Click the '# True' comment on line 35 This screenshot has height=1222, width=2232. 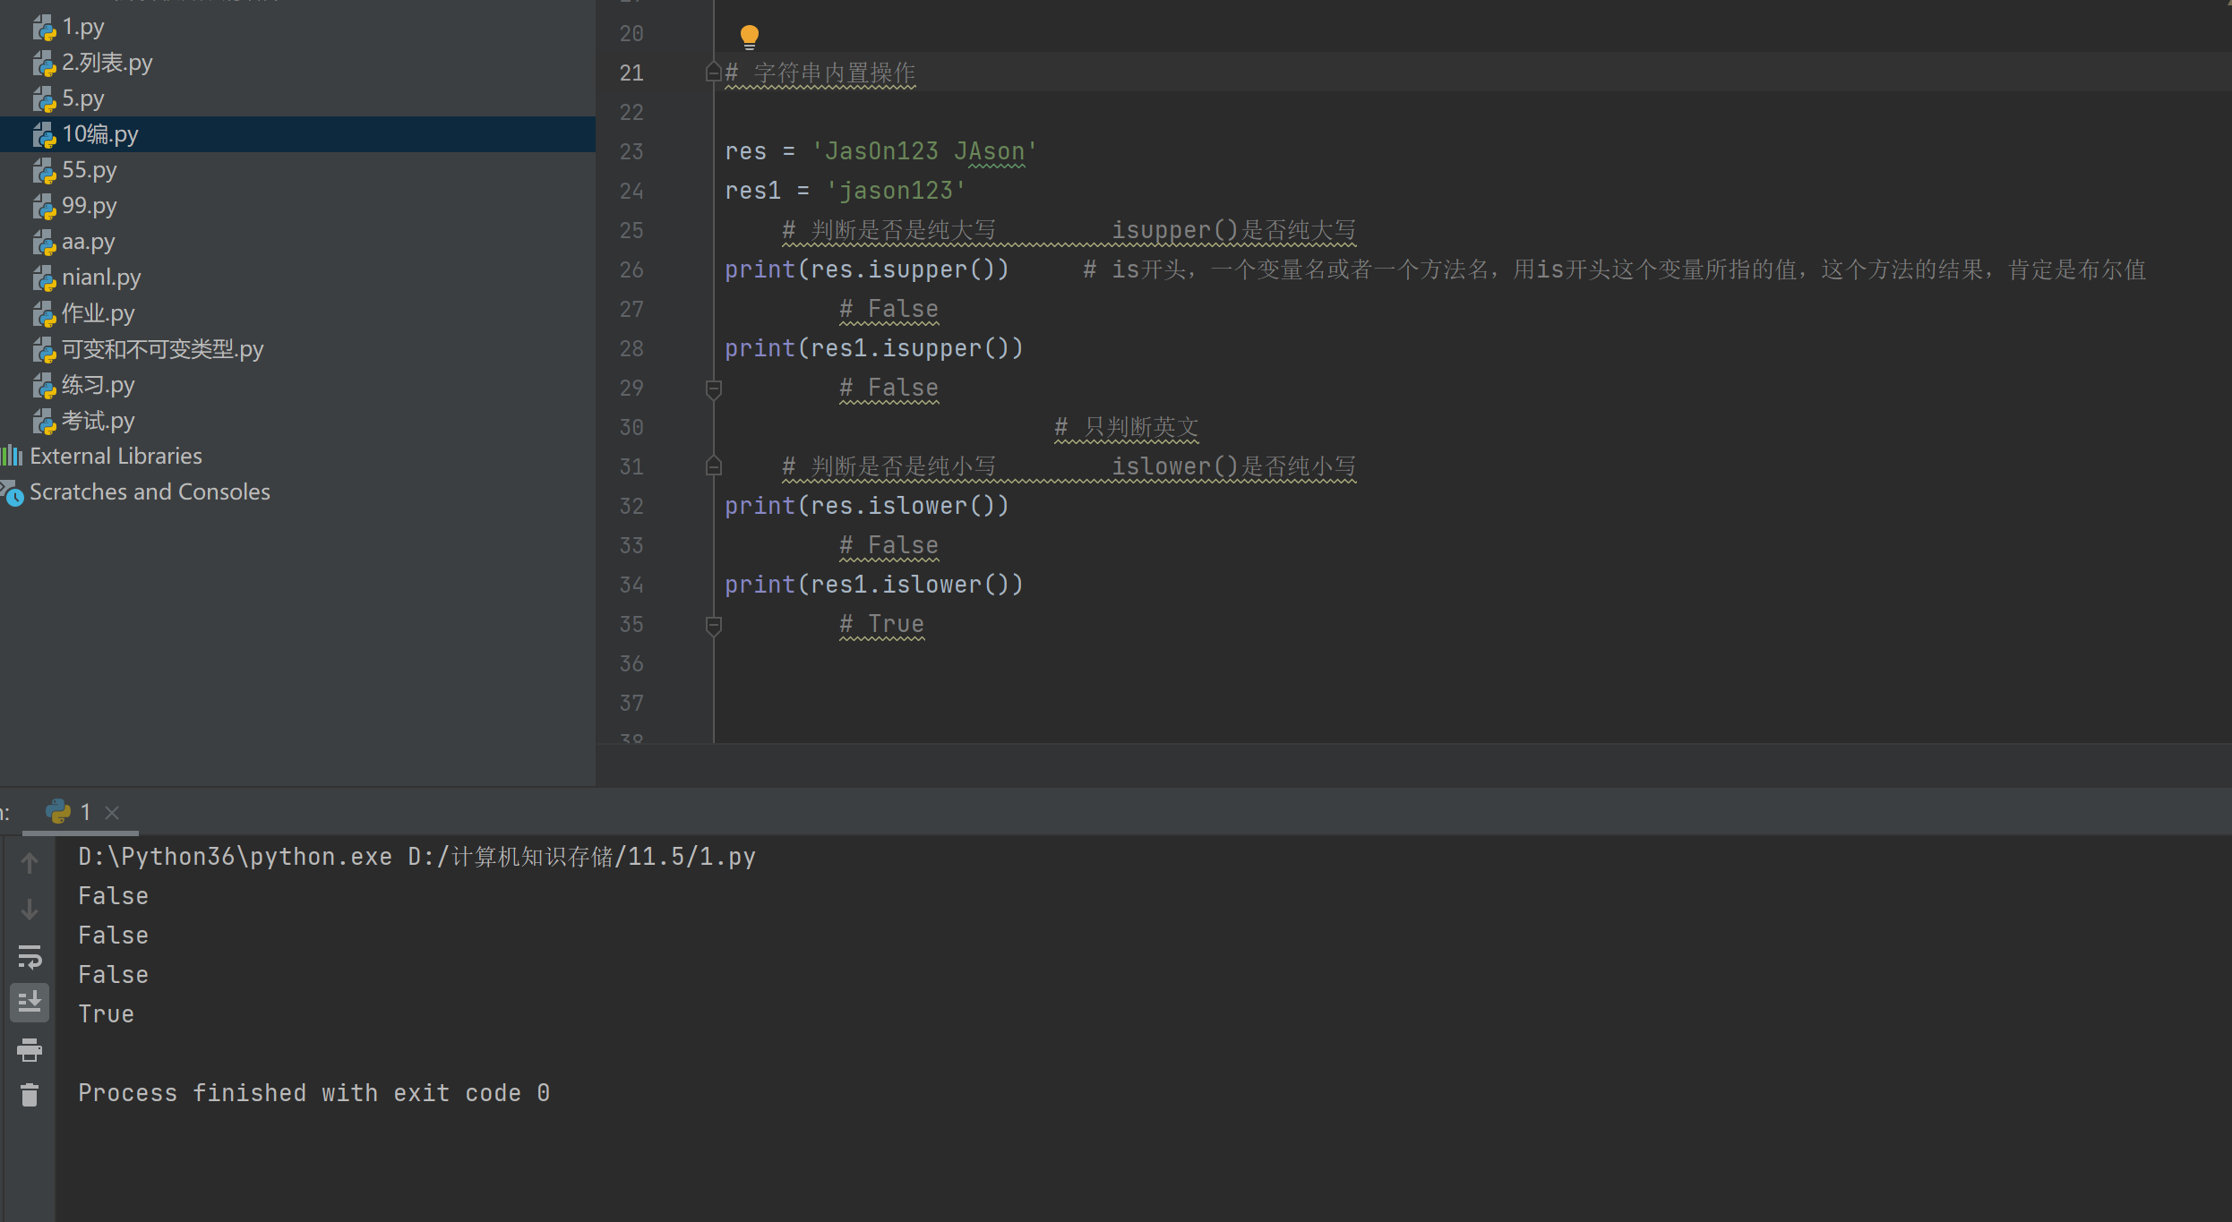tap(881, 624)
